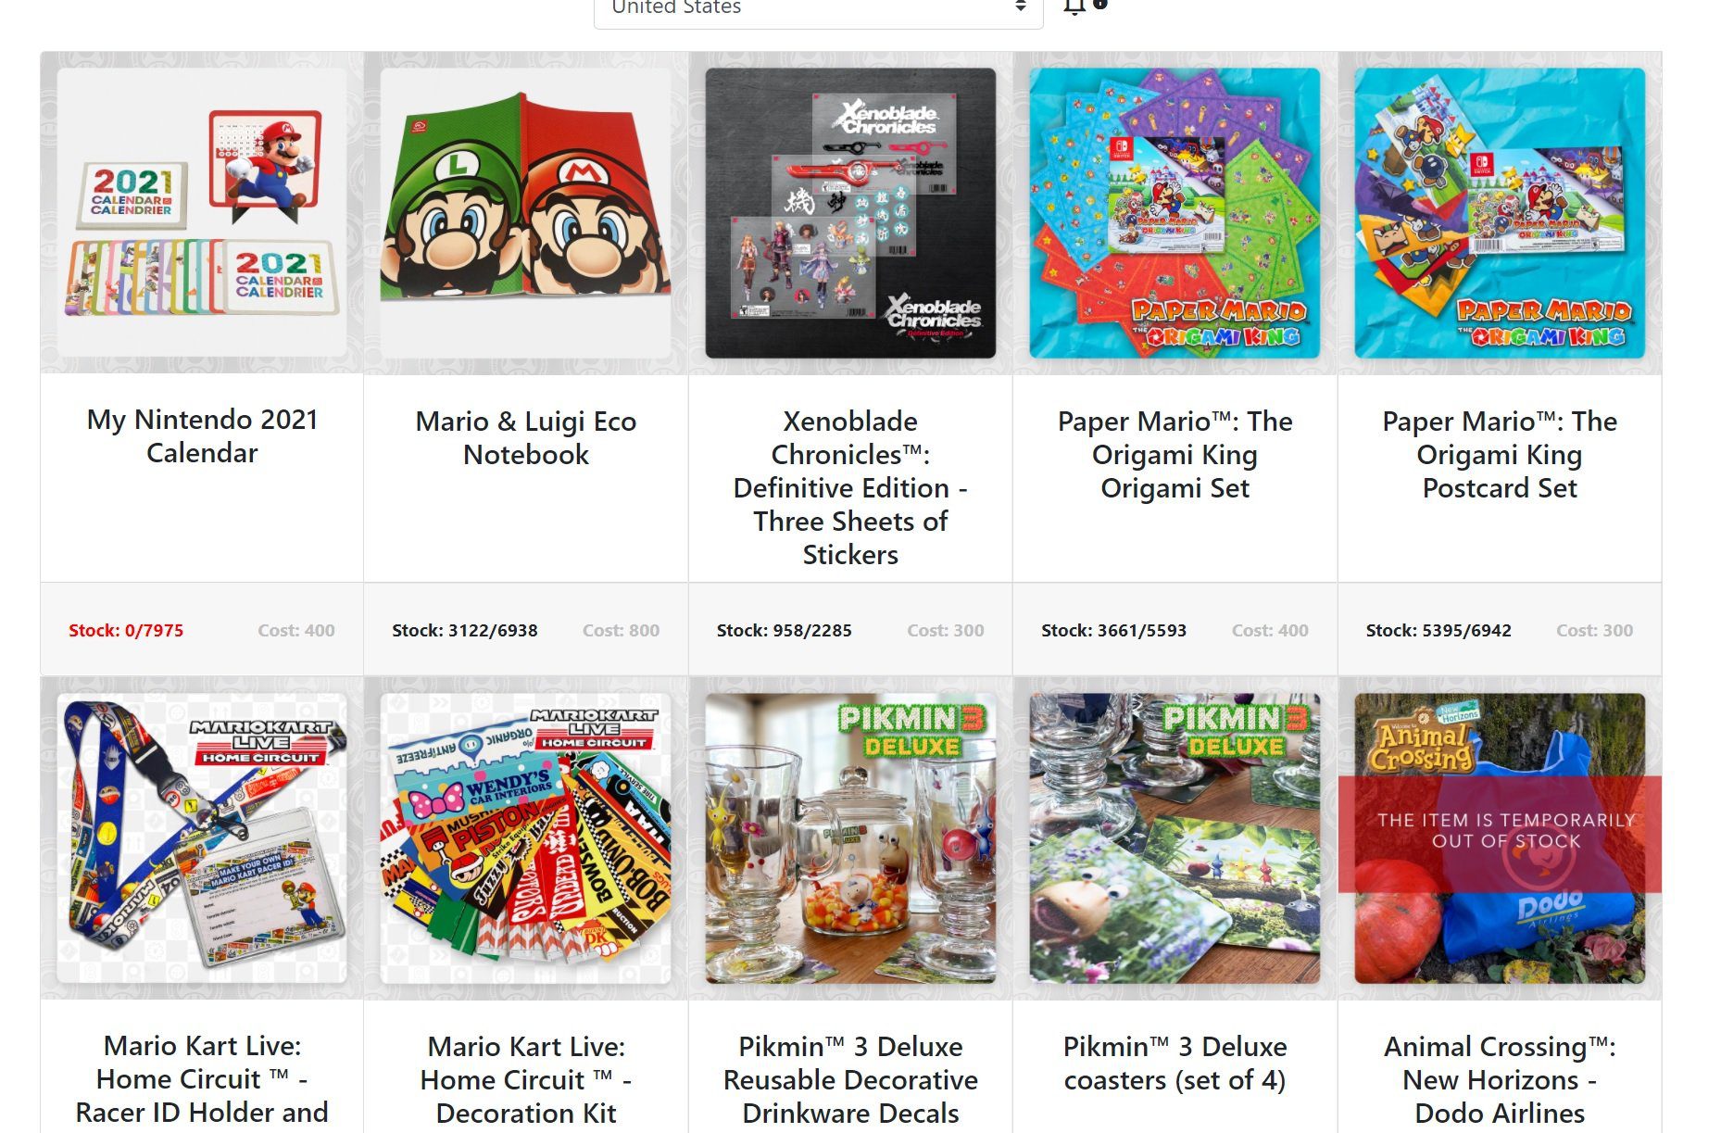Click the Animal Crossing Dodo Airlines title

(x=1500, y=1080)
